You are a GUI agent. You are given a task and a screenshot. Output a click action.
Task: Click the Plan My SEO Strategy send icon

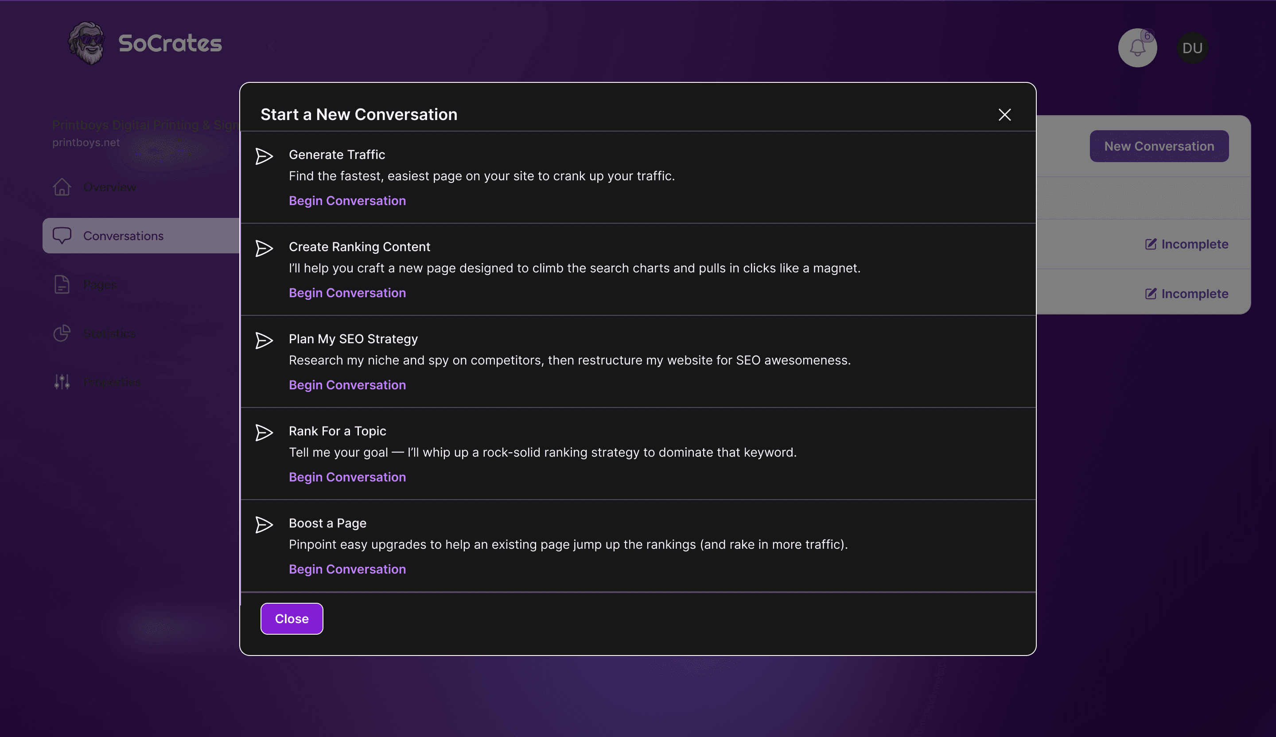point(264,341)
